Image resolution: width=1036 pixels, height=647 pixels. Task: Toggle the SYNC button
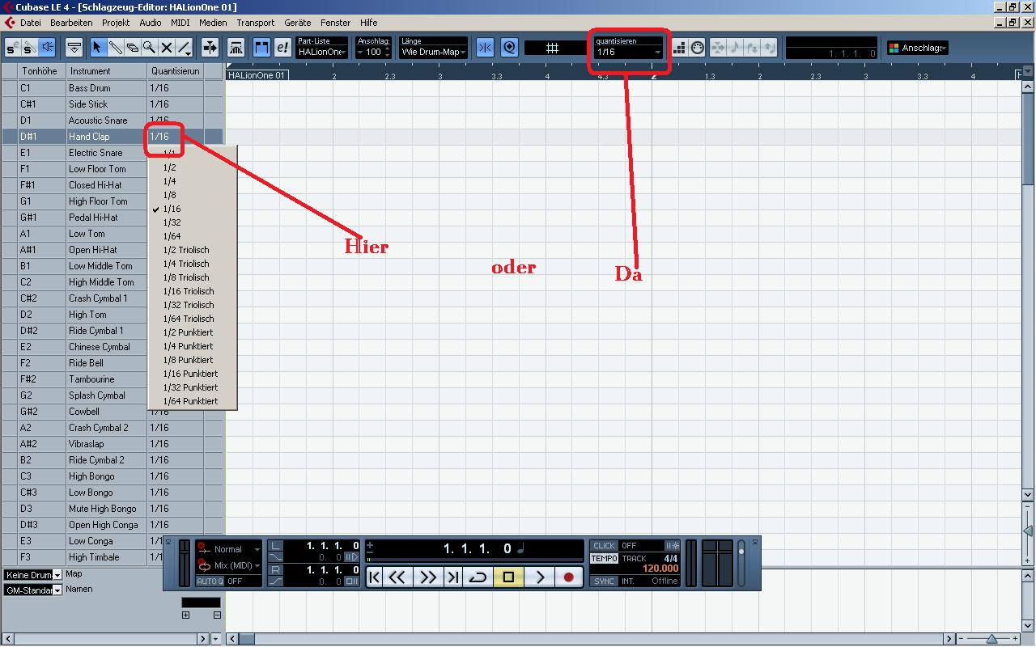point(604,581)
